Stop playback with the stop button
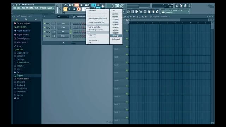This screenshot has width=226, height=127. tap(74, 9)
